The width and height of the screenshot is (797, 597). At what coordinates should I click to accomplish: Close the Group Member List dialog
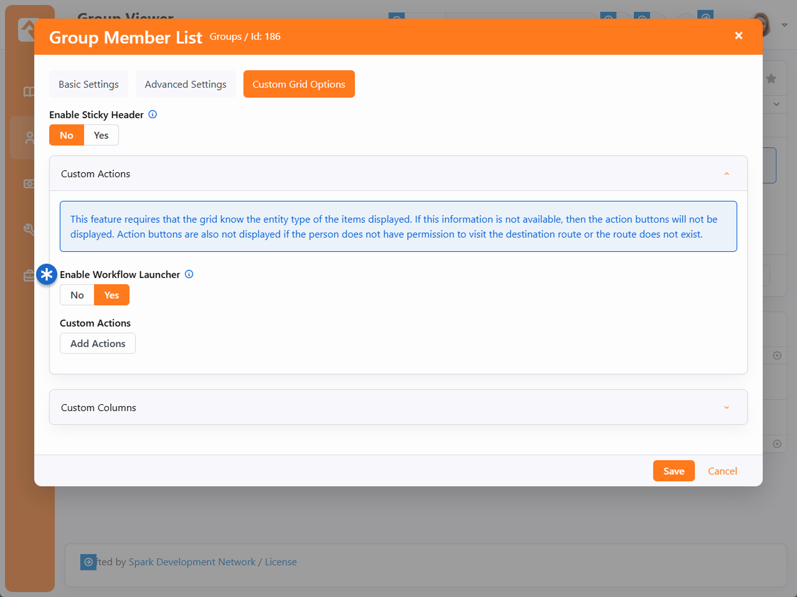pos(738,36)
